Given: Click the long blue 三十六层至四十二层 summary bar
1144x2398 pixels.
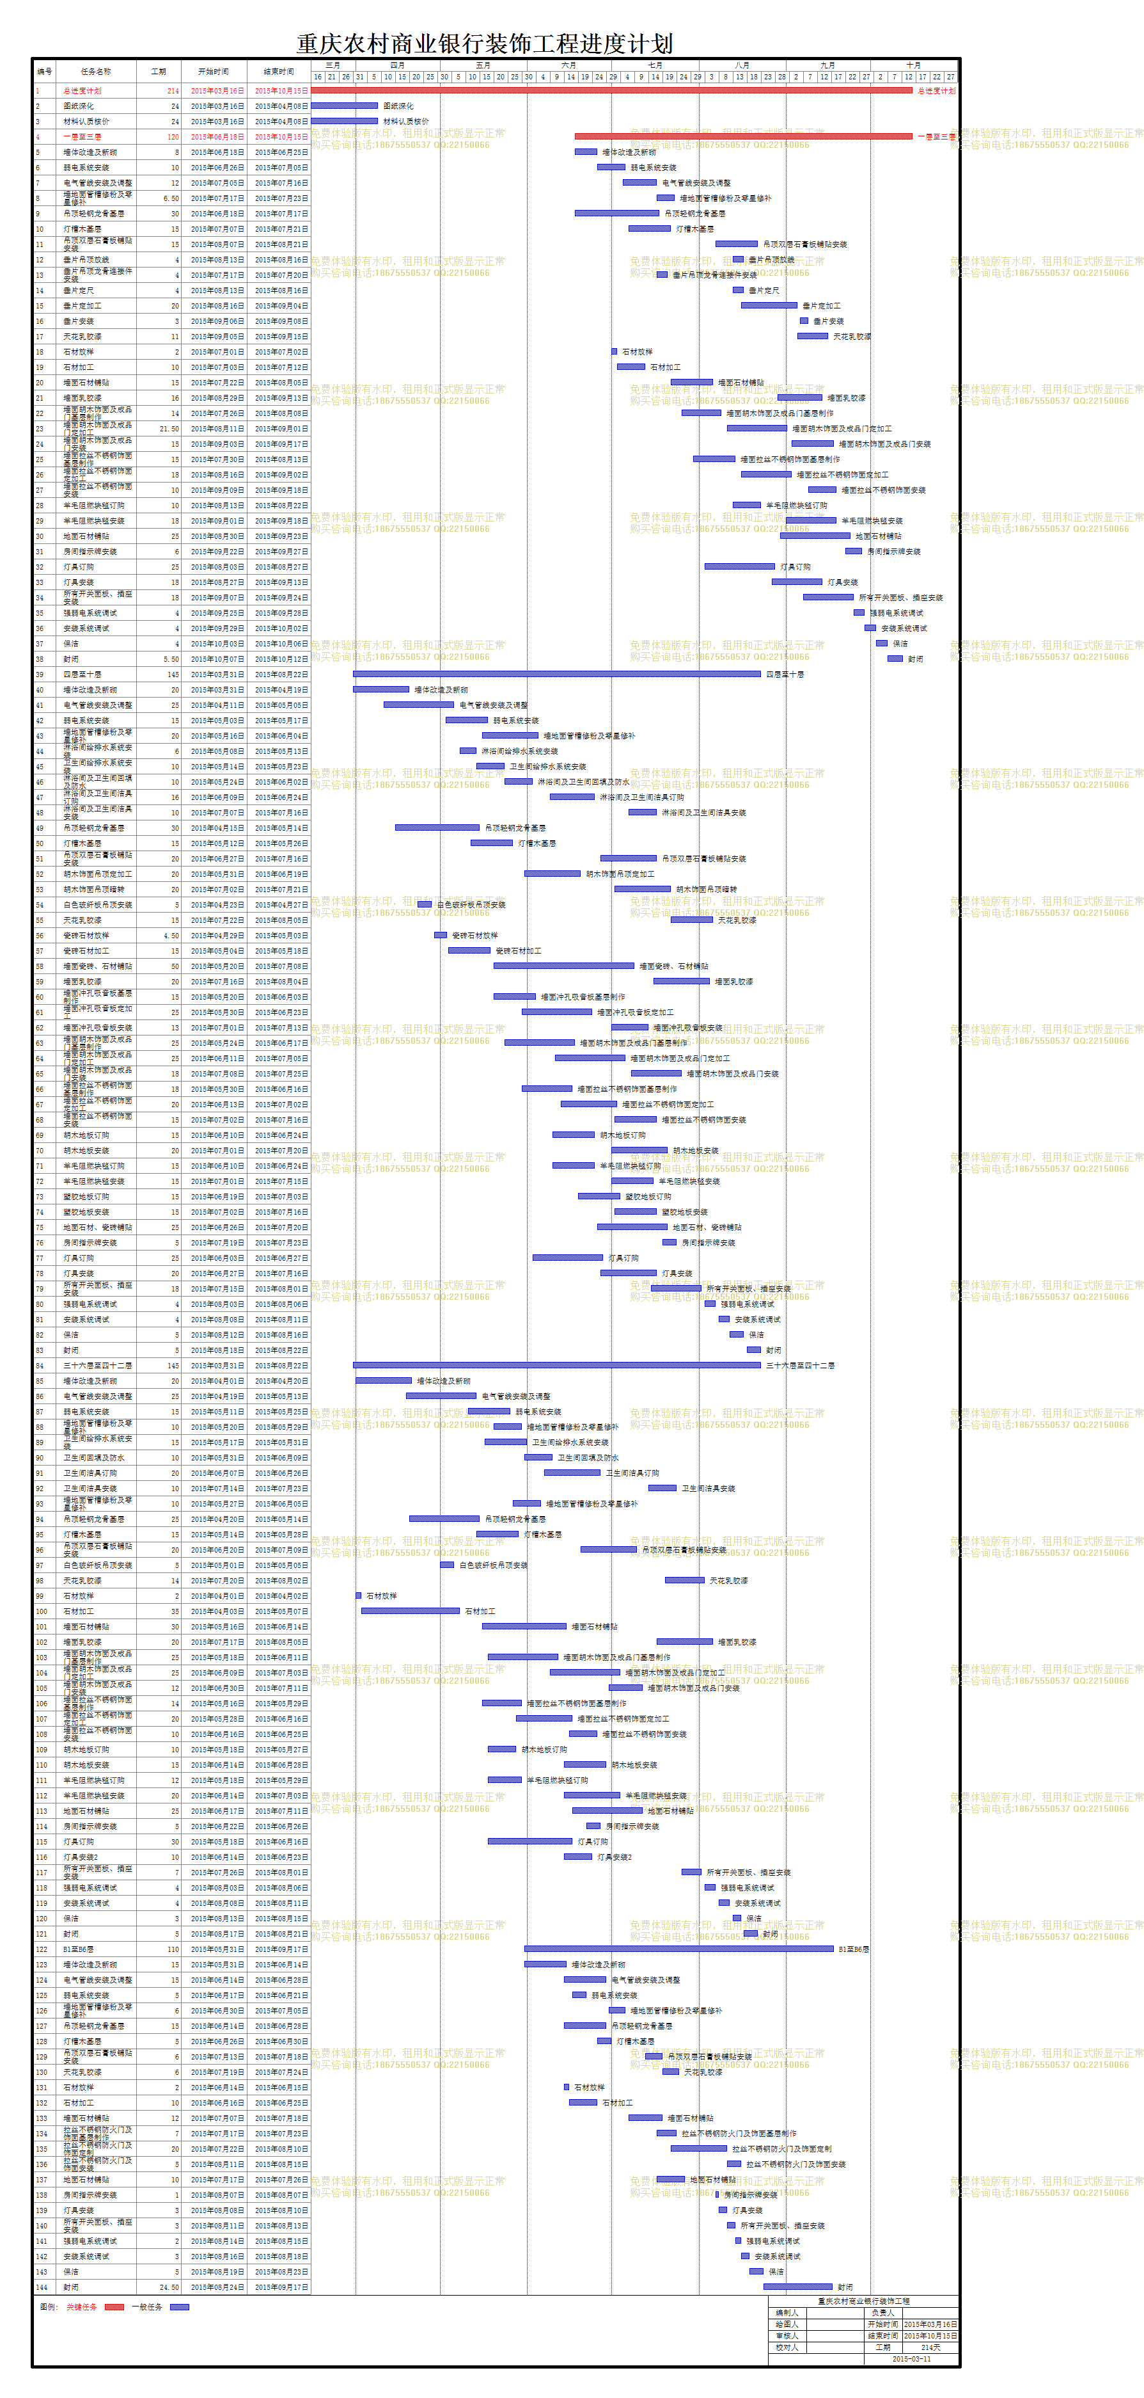Looking at the screenshot, I should point(557,1364).
